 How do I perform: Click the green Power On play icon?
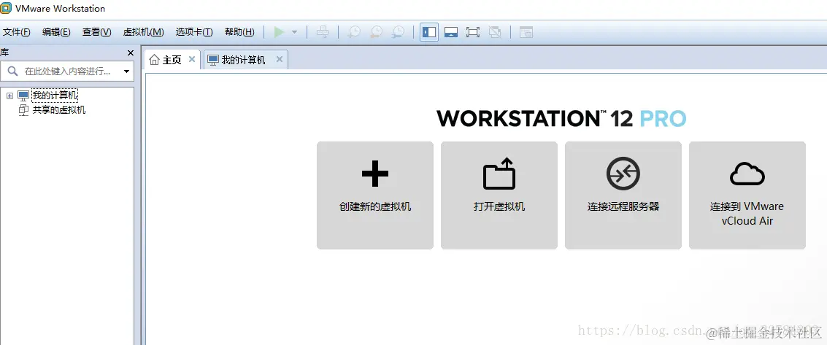279,32
